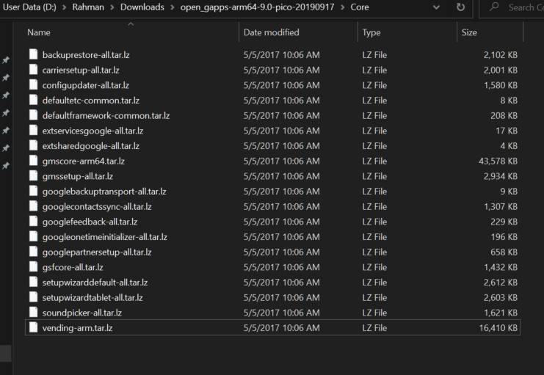This screenshot has height=375, width=544.
Task: Click file icon of setupwizardtablet-all.tar.lz
Action: click(x=33, y=297)
